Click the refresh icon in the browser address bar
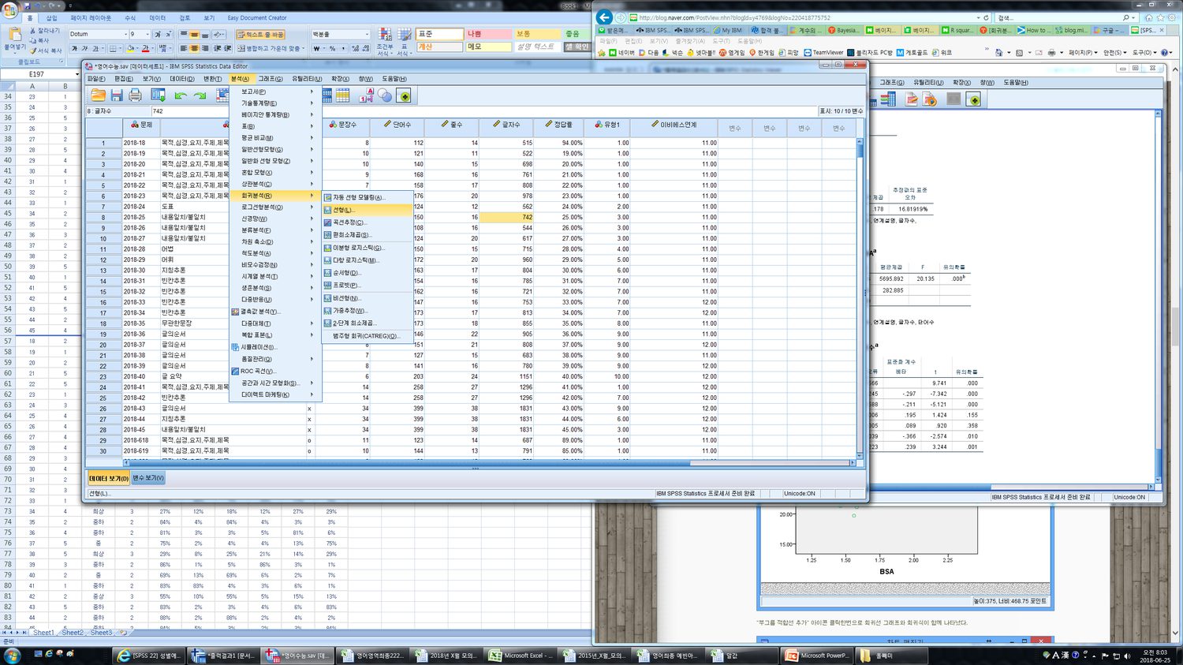This screenshot has width=1183, height=665. coord(986,17)
